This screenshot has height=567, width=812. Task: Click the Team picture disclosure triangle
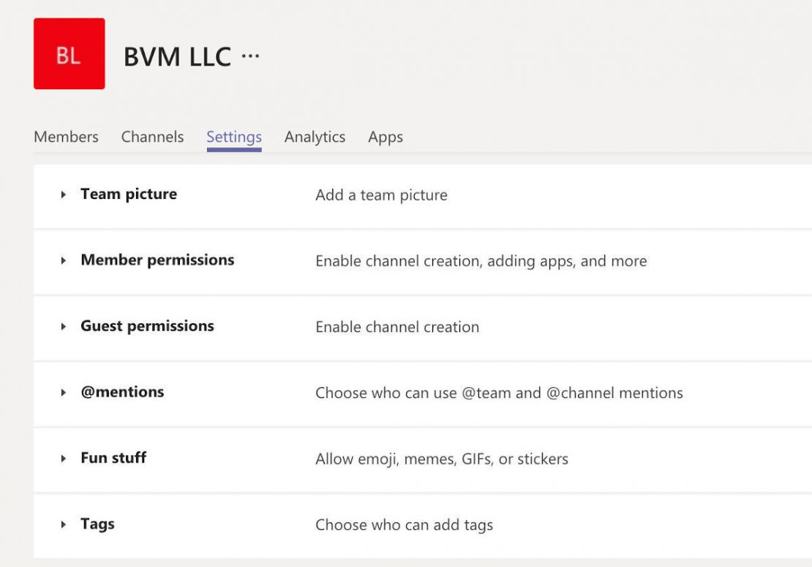click(64, 195)
